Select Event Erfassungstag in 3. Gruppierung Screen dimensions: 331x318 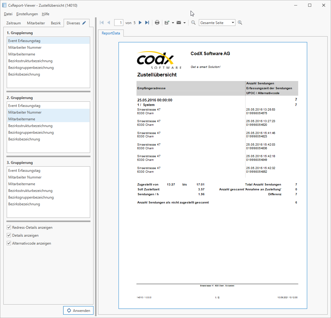coord(48,170)
